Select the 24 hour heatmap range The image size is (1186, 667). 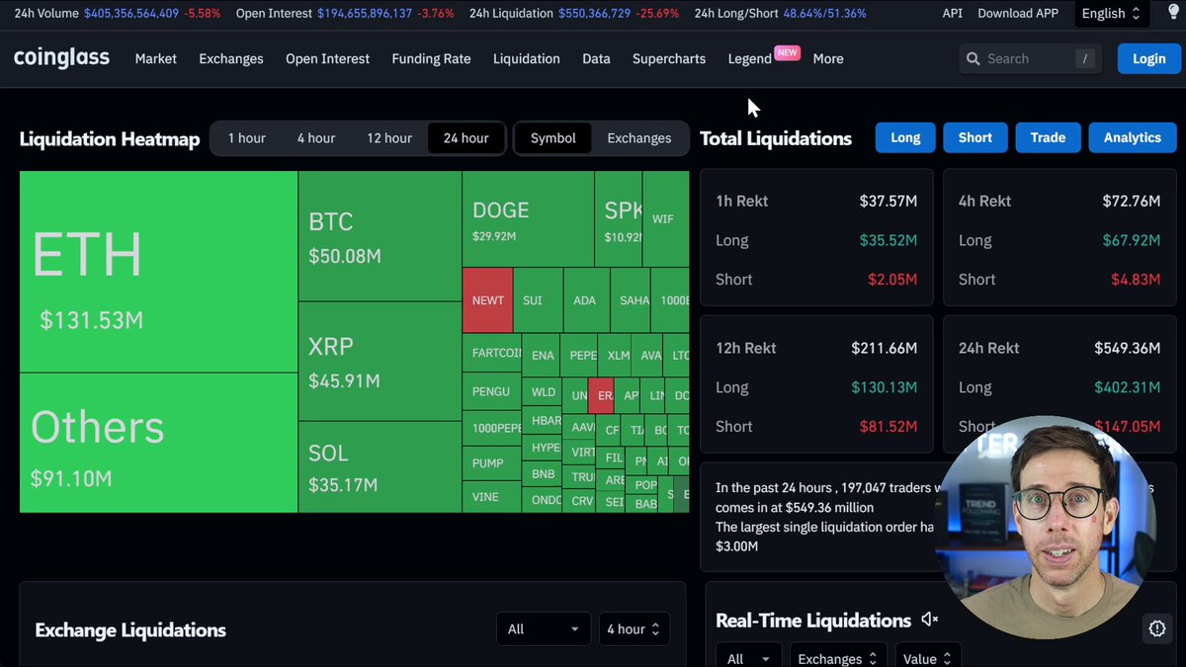click(466, 138)
